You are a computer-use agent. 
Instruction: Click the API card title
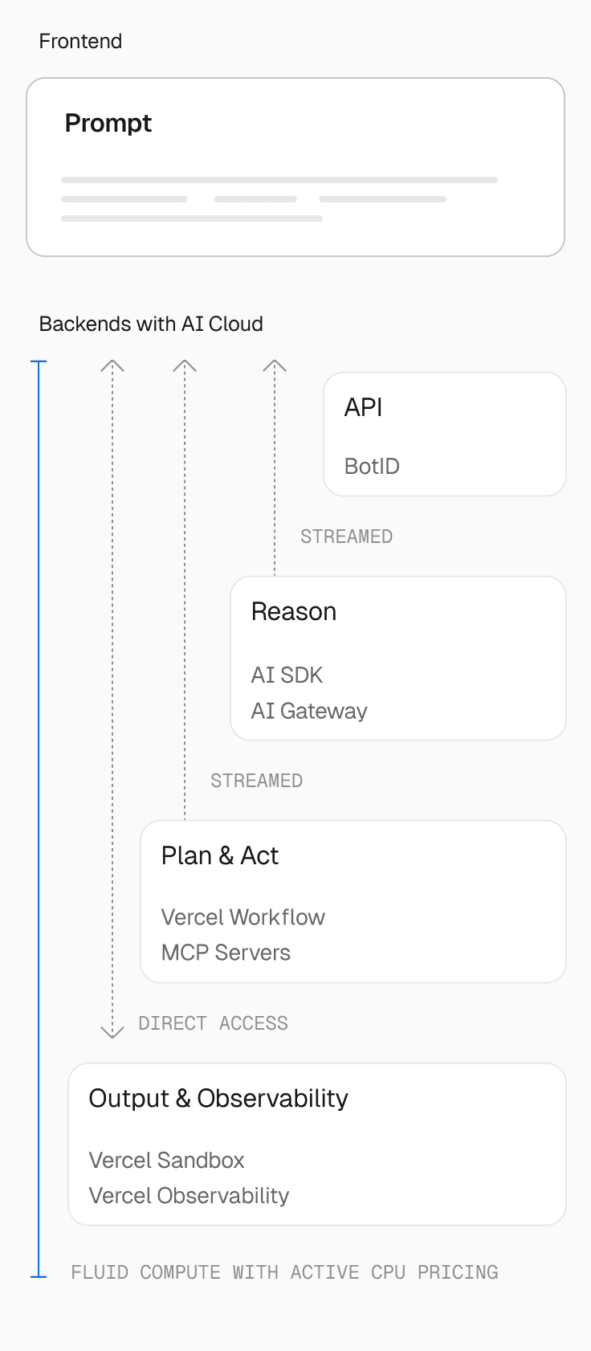coord(363,407)
